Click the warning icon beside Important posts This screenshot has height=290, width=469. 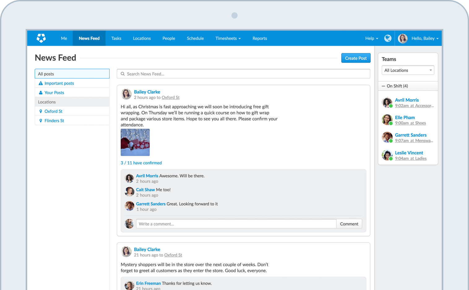point(41,83)
